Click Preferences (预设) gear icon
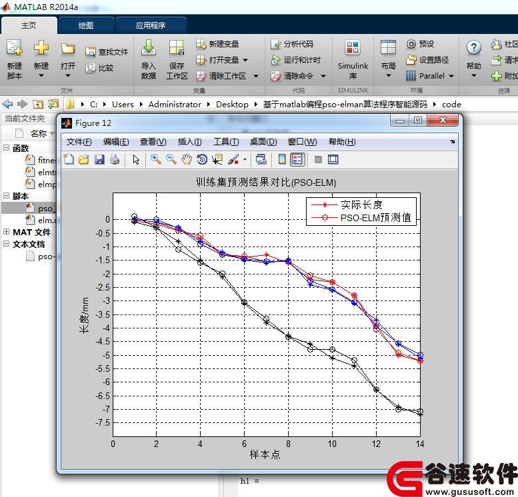518x497 pixels. tap(411, 44)
